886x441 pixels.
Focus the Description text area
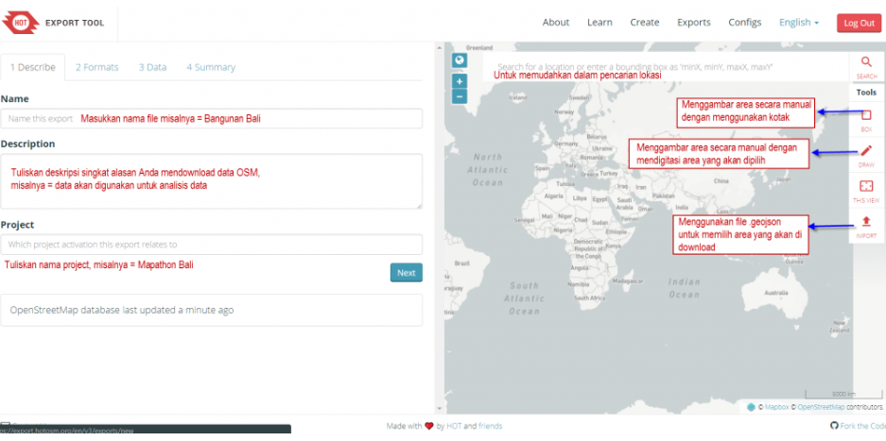pyautogui.click(x=211, y=180)
